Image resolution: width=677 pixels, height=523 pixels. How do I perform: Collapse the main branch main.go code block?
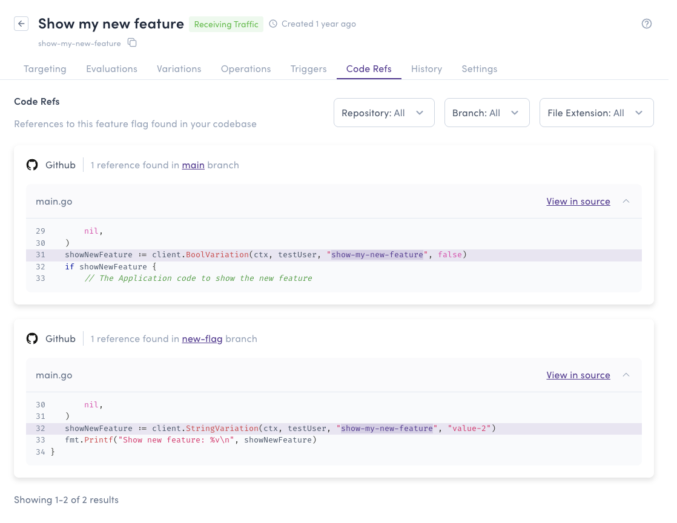pos(626,201)
